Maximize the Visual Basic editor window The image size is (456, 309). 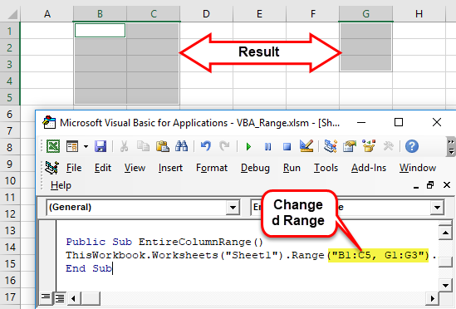tap(399, 122)
